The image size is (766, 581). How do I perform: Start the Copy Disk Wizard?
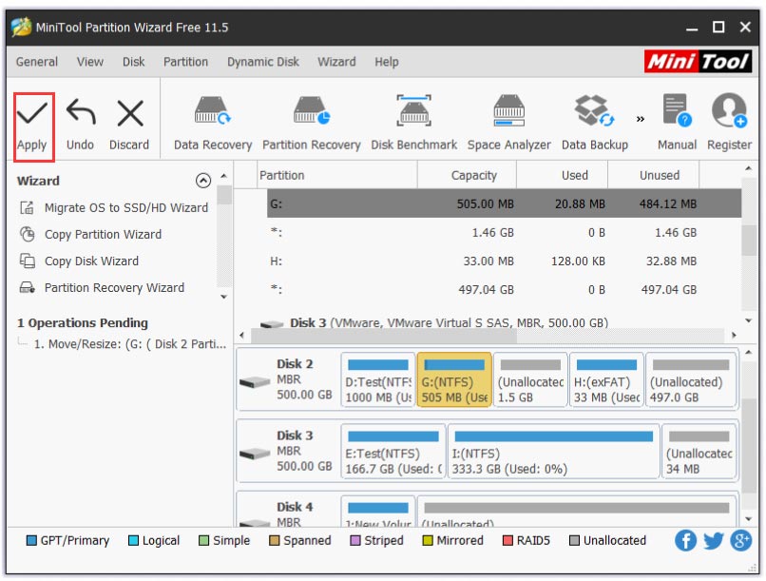80,261
